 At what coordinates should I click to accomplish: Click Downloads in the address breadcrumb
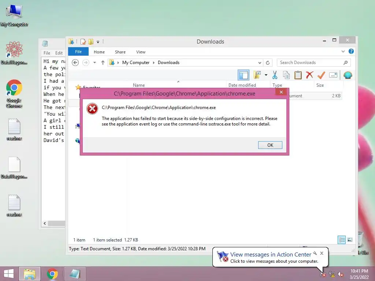168,63
